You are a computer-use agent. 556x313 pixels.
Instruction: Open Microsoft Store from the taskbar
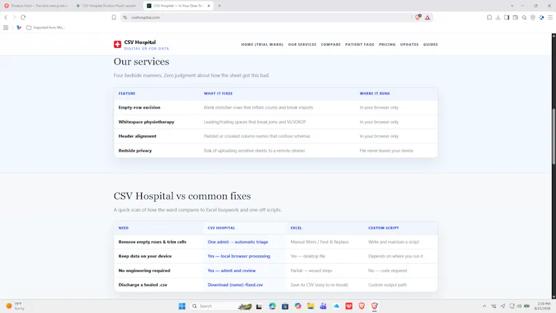click(285, 306)
